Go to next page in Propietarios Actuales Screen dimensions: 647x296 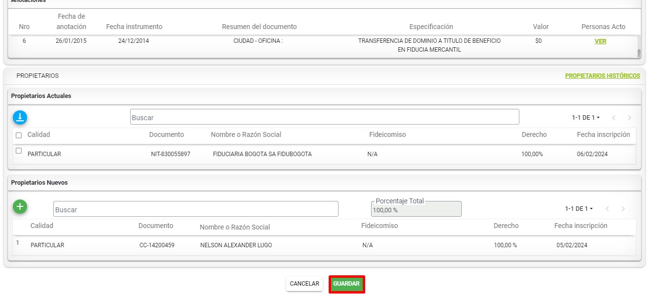629,118
